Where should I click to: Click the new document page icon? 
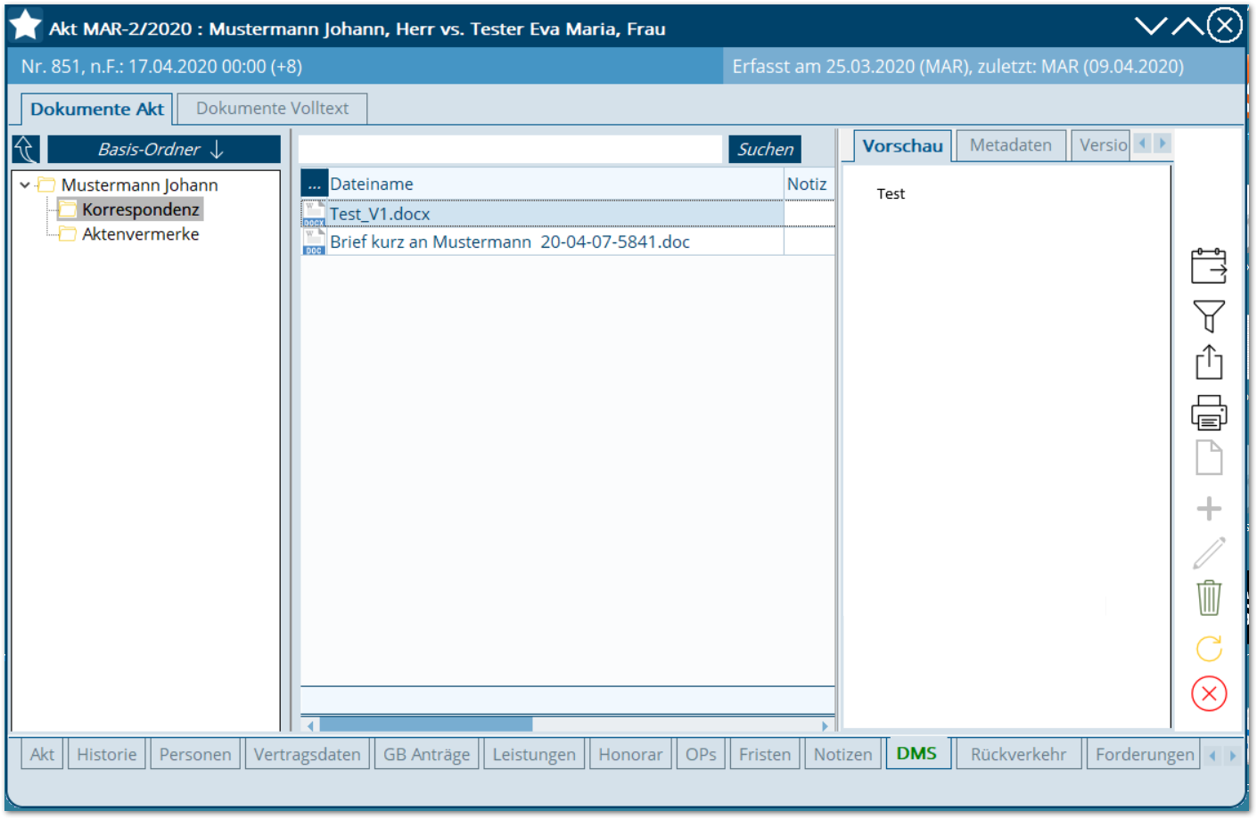[1209, 458]
